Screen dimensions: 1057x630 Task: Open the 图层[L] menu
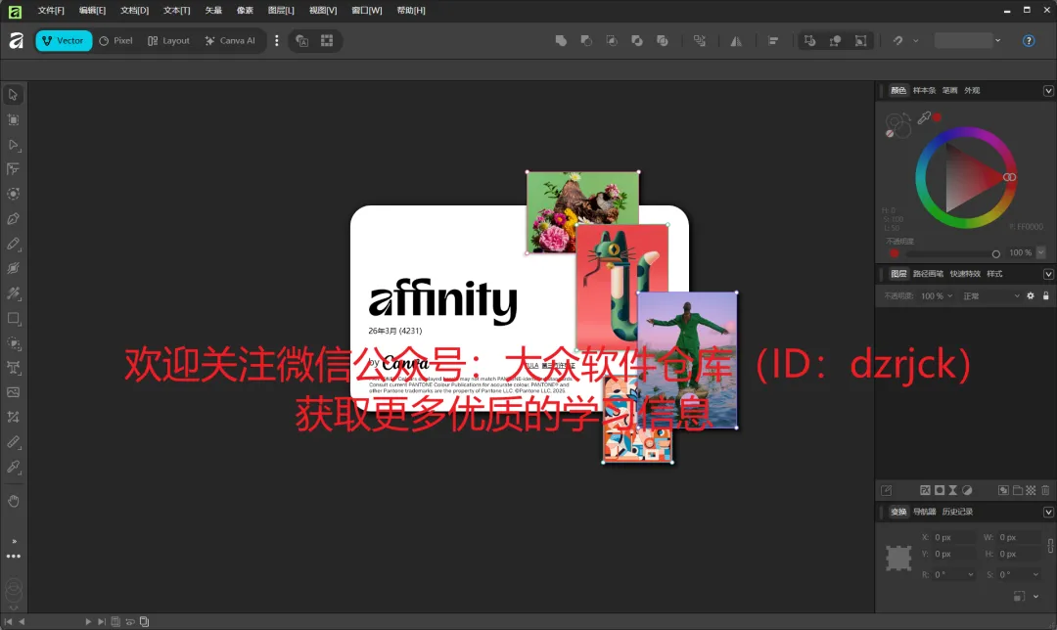(x=281, y=10)
